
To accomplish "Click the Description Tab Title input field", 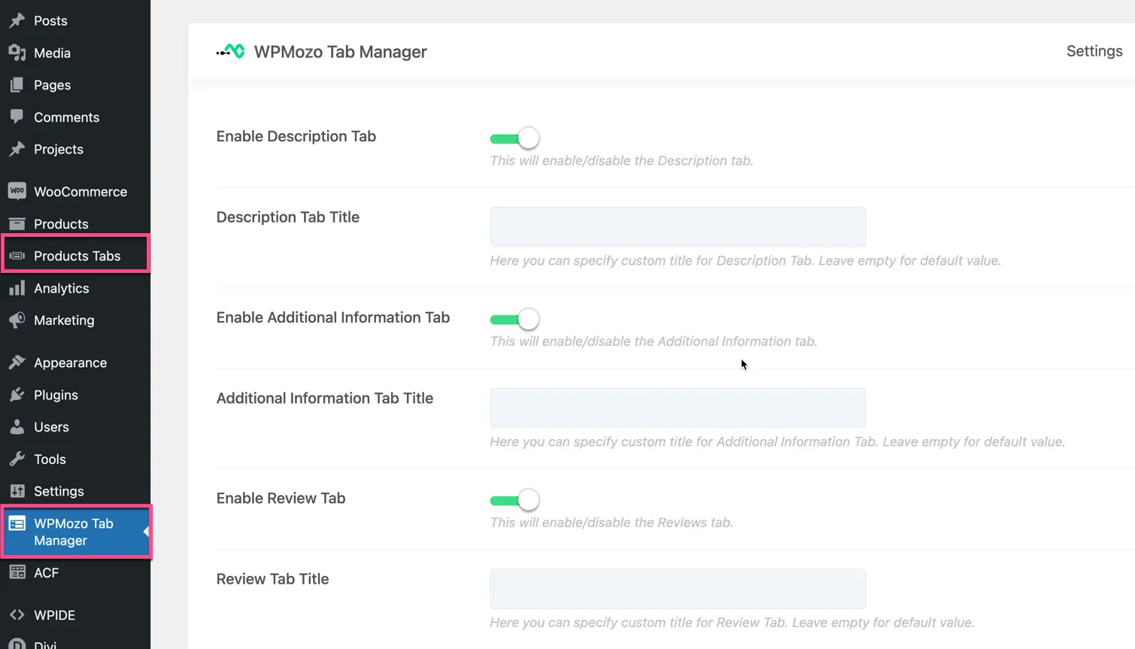I will pyautogui.click(x=677, y=227).
